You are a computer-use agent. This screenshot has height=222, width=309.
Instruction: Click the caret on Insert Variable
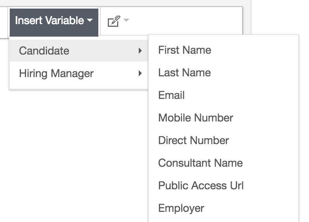pyautogui.click(x=90, y=21)
